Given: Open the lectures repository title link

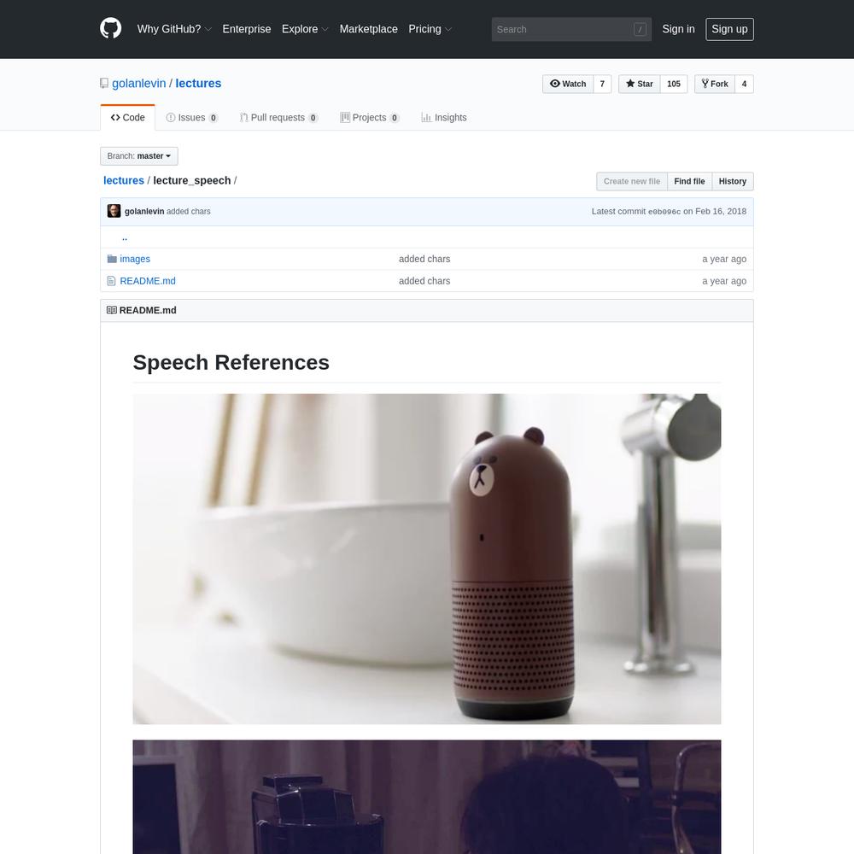Looking at the screenshot, I should pos(198,84).
